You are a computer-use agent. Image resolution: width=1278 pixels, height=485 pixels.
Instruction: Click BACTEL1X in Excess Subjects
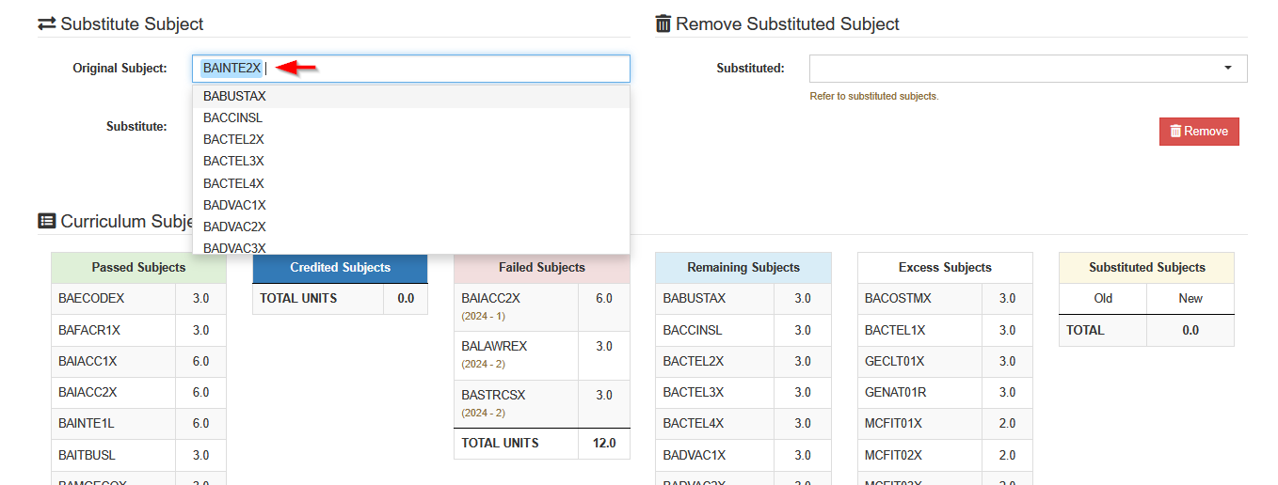(895, 331)
